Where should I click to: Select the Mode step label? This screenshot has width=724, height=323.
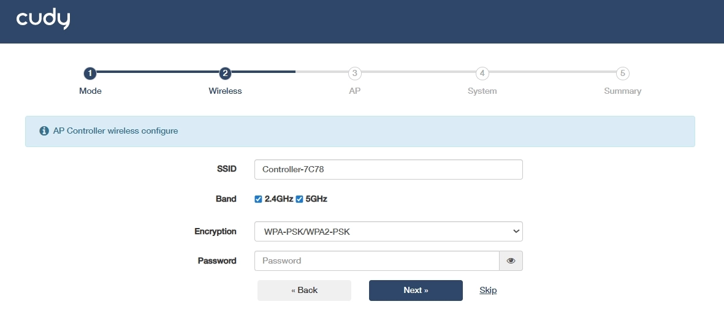tap(90, 91)
